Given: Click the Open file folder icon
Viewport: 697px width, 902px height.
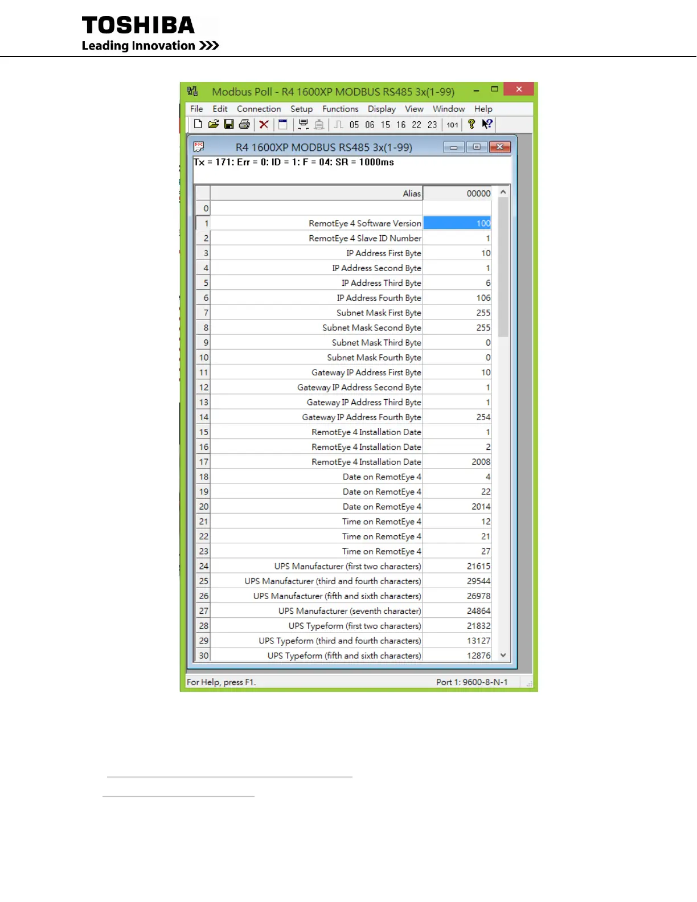Looking at the screenshot, I should pos(214,124).
